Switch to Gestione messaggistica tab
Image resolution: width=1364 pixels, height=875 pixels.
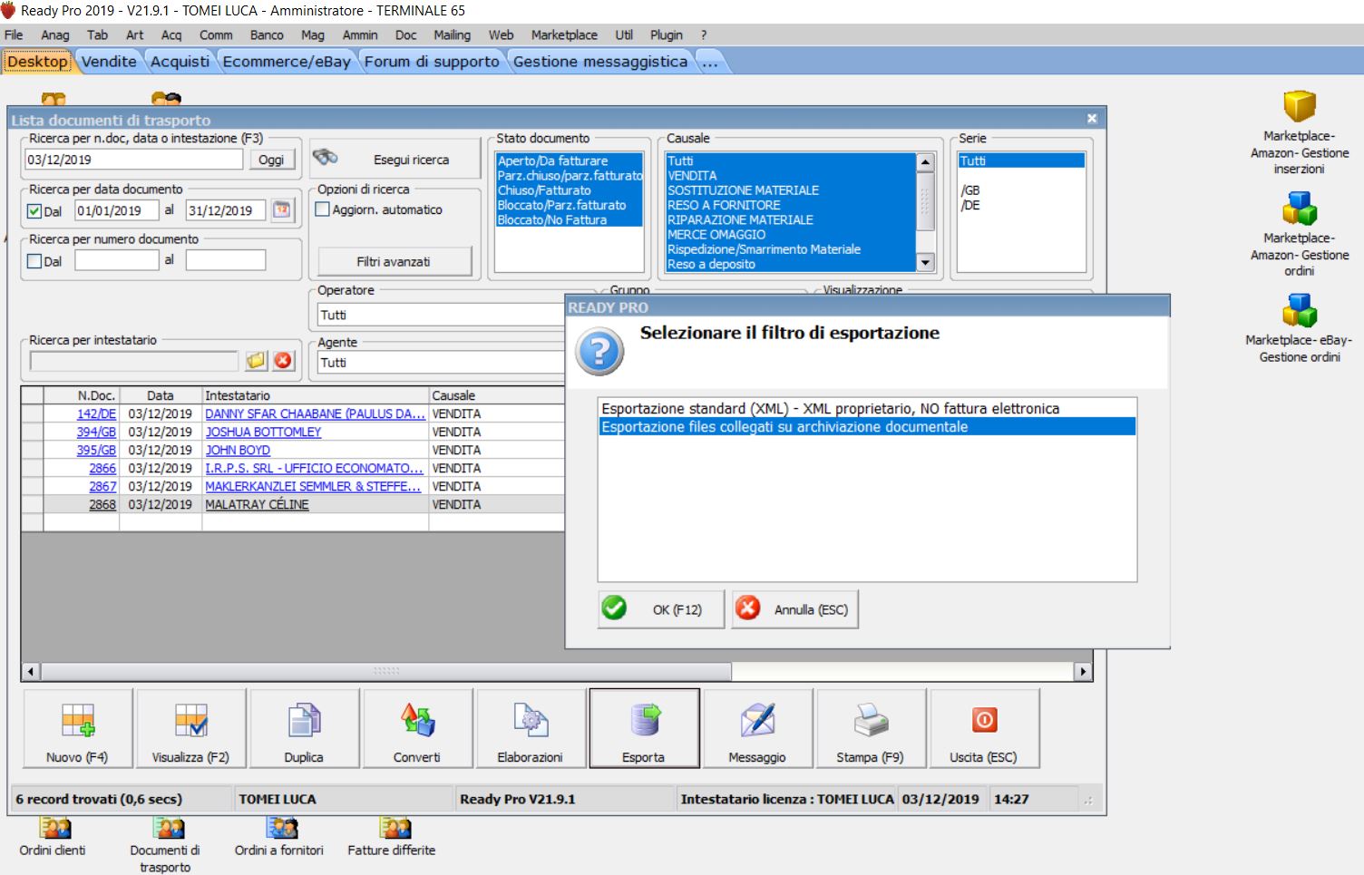pos(600,61)
